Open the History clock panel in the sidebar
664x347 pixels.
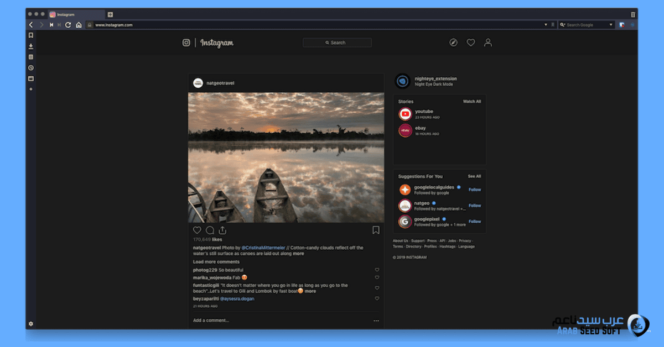(x=31, y=67)
